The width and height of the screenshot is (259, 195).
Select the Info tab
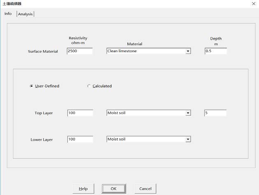click(x=8, y=14)
